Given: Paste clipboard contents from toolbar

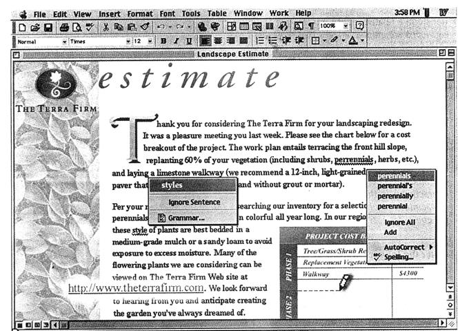Looking at the screenshot, I should pos(132,27).
